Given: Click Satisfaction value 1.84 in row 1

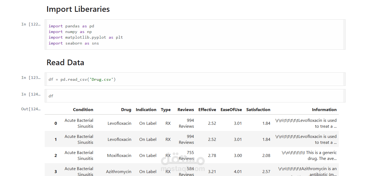Looking at the screenshot, I should [x=266, y=140].
